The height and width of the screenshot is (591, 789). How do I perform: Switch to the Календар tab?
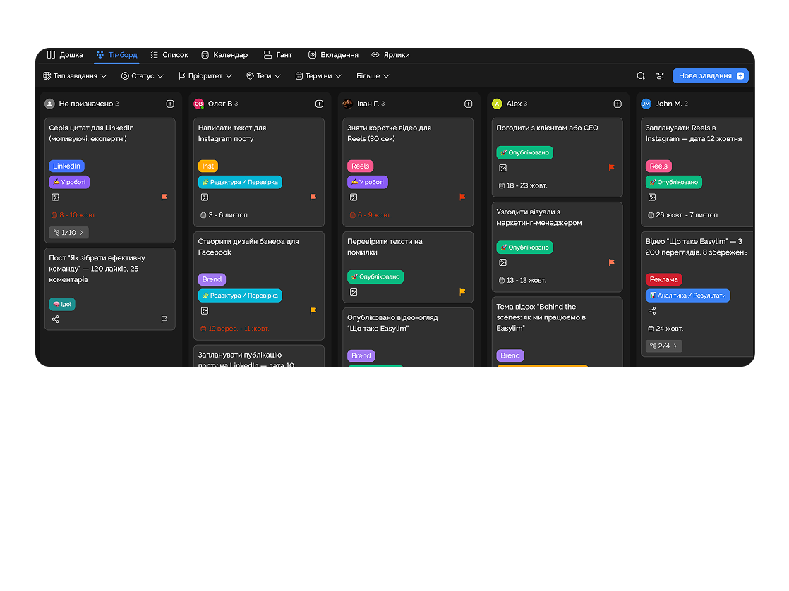224,55
